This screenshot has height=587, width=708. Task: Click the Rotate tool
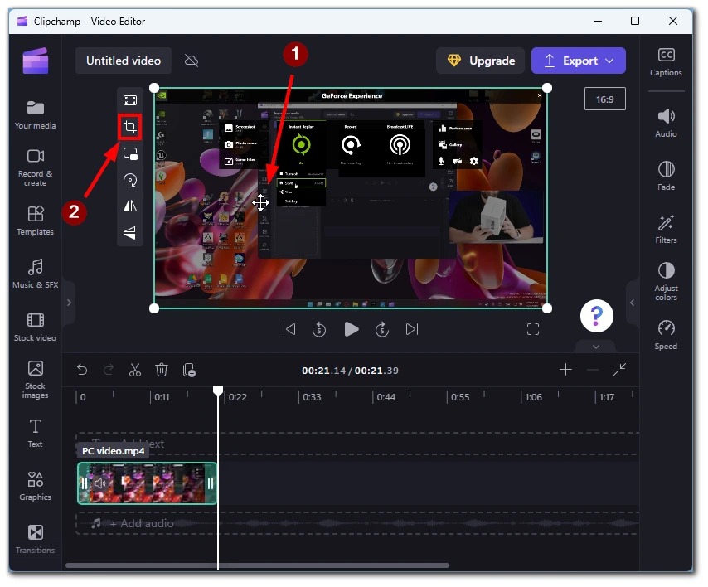click(130, 180)
